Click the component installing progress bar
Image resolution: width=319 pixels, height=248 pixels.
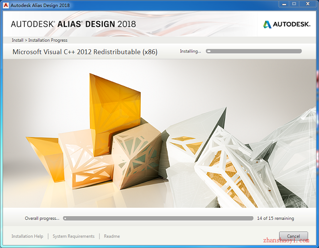pyautogui.click(x=254, y=51)
